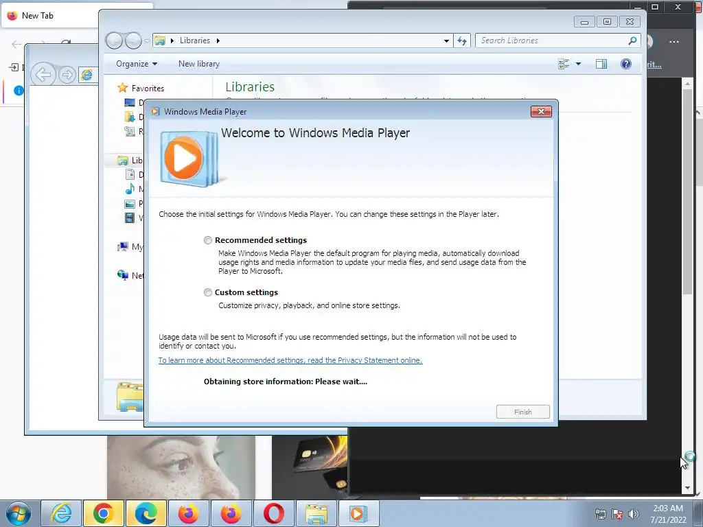Select the Custom settings radio button

click(x=207, y=292)
